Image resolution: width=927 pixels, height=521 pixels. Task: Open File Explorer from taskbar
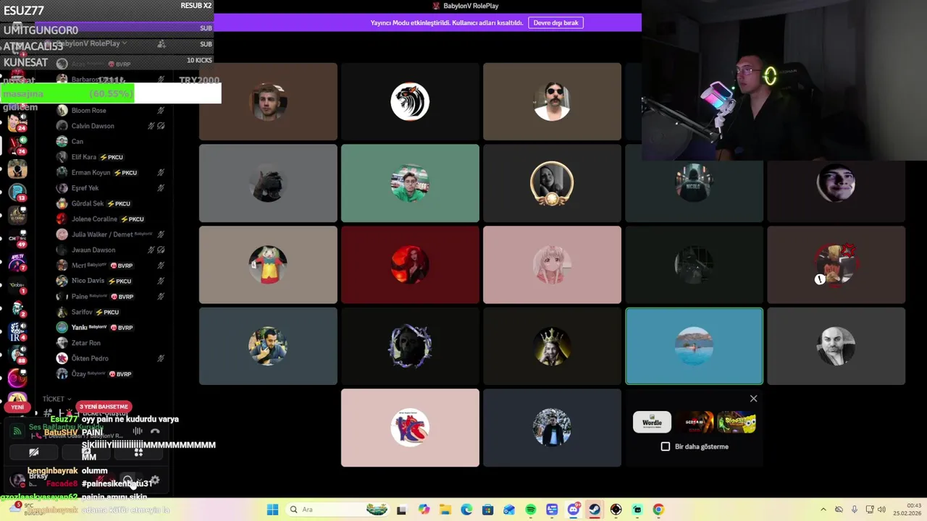tap(445, 509)
